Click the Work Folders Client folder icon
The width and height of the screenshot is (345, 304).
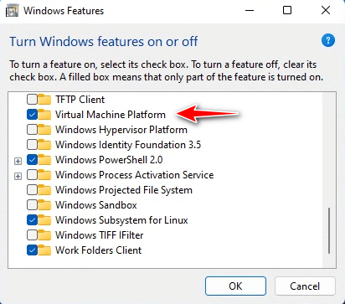click(44, 250)
